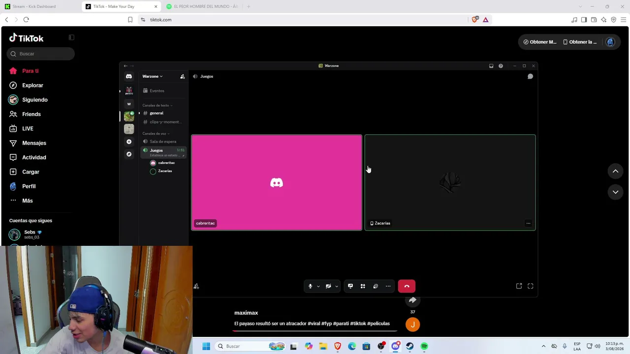The width and height of the screenshot is (630, 354).
Task: Open Discord inbox icon in title bar
Action: click(x=491, y=66)
